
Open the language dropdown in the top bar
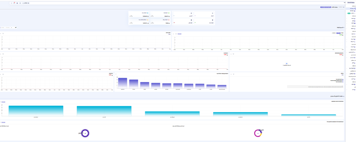(x=26, y=3)
